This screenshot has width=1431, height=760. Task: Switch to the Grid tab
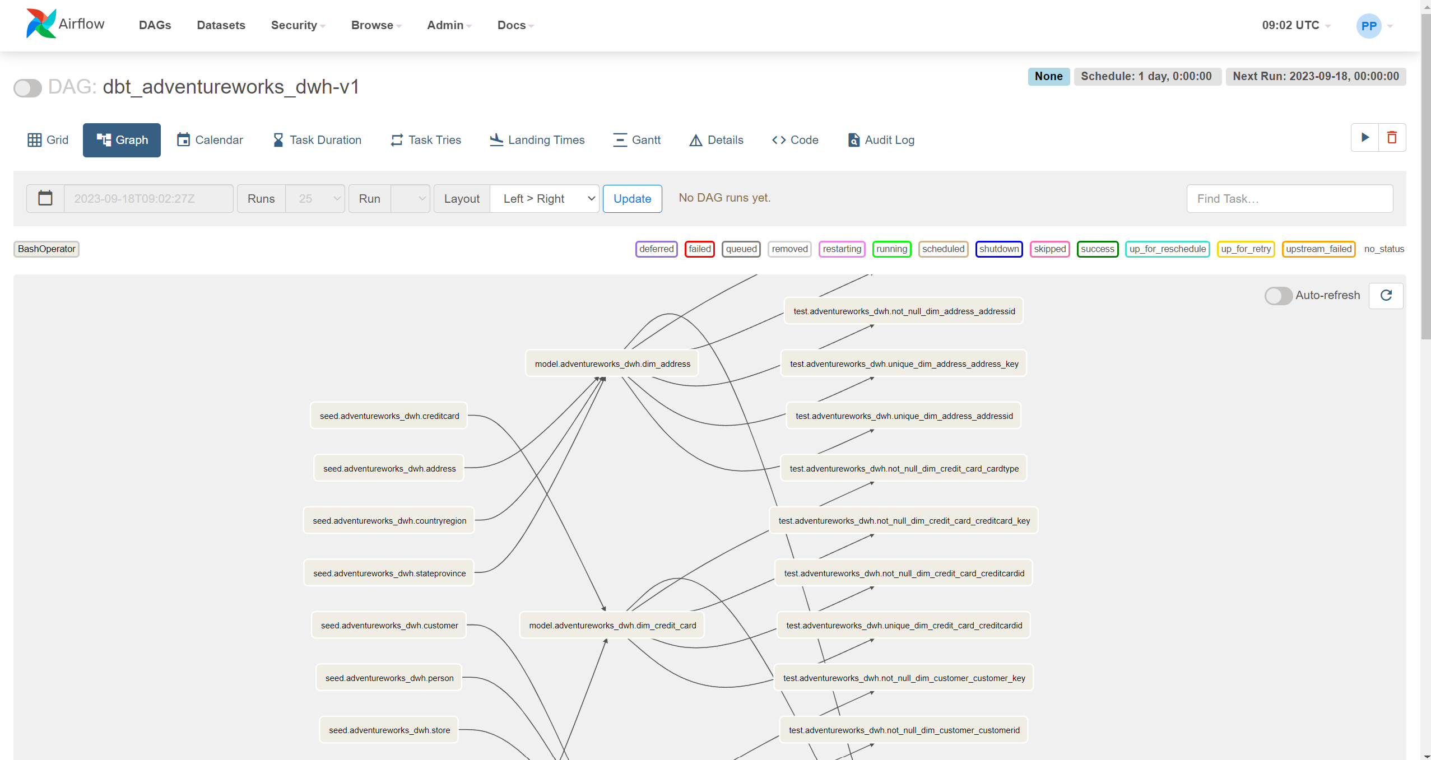(x=48, y=140)
